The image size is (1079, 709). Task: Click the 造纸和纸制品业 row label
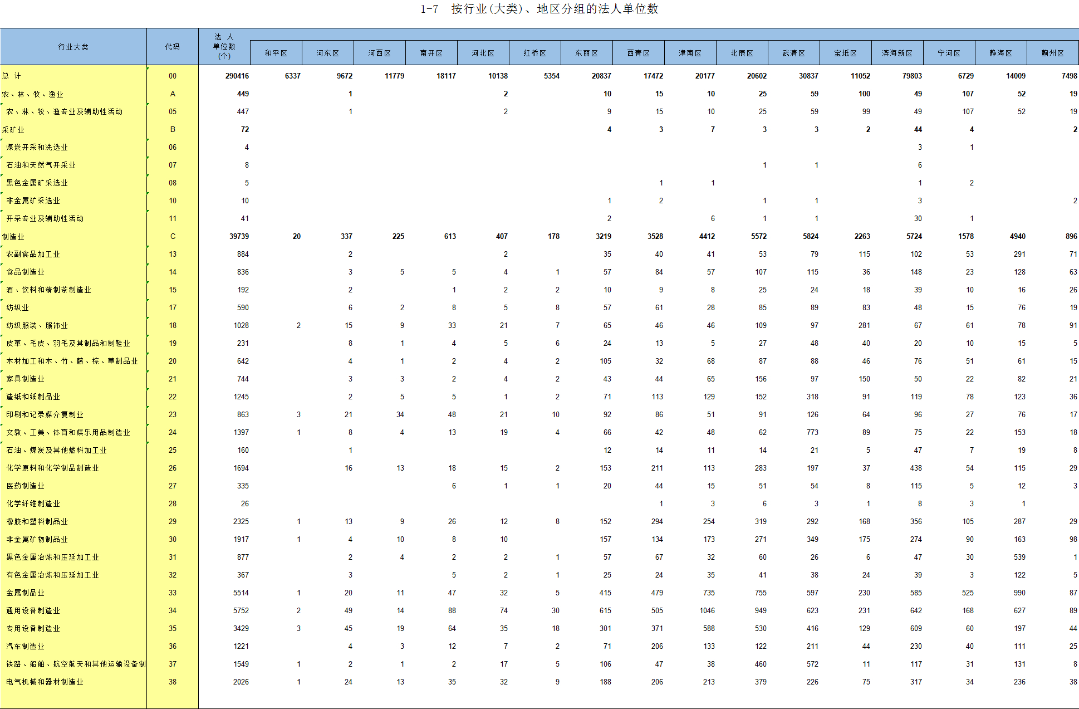(33, 397)
